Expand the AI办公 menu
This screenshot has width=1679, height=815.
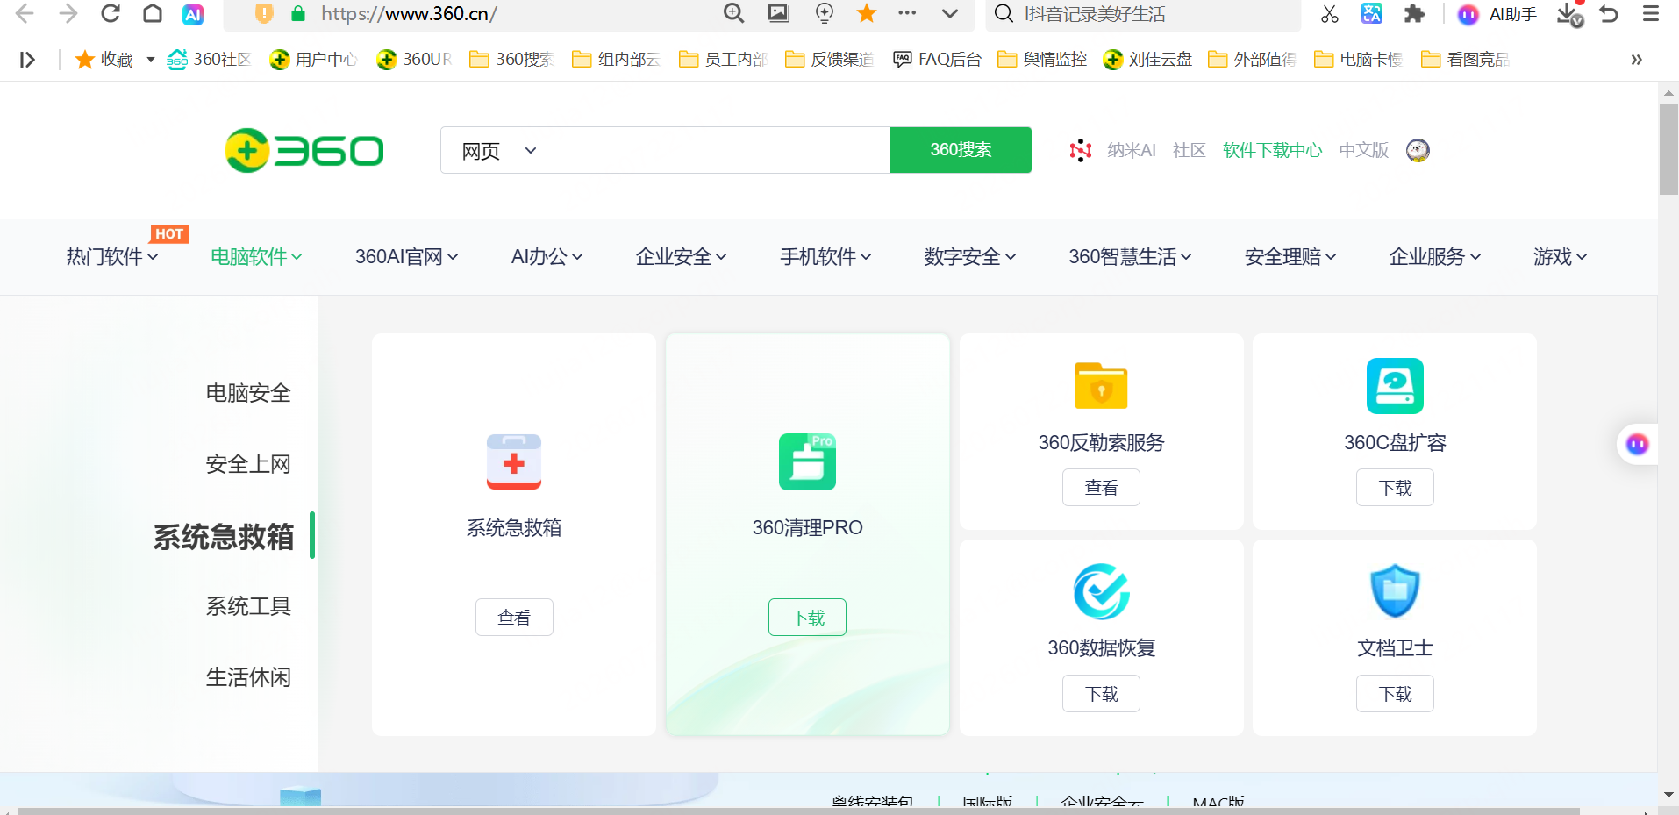click(547, 256)
